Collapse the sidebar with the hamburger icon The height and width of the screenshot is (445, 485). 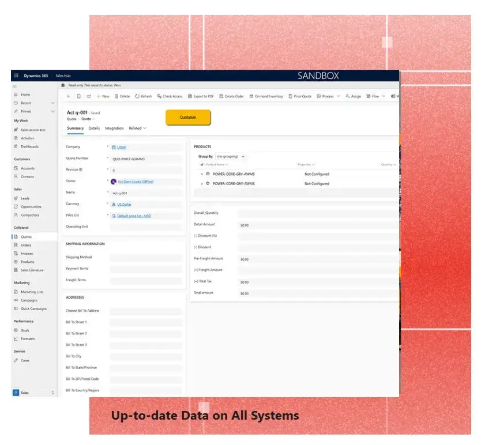coord(16,86)
